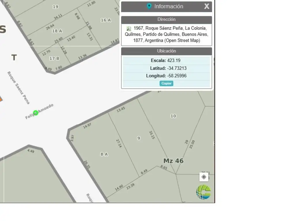
Task: Select the Dirección section header
Action: click(166, 20)
